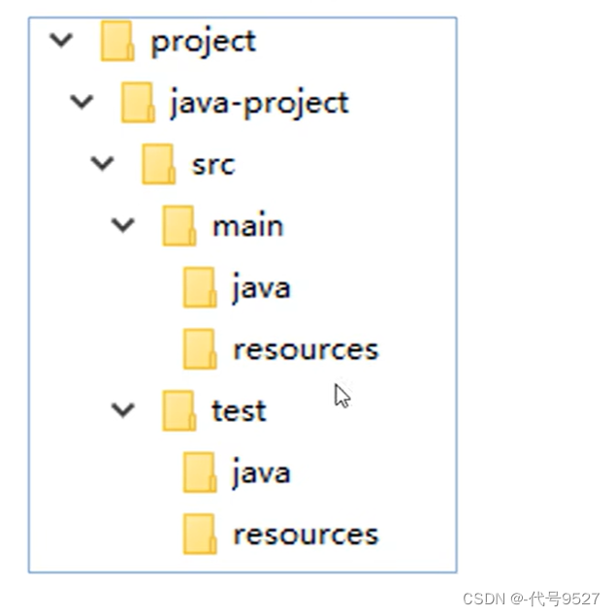The height and width of the screenshot is (616, 615).
Task: Select the java label under test
Action: 261,472
